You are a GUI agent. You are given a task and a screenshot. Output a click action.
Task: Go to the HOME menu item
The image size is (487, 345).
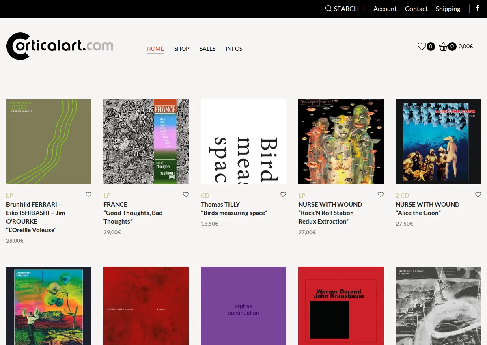(155, 49)
